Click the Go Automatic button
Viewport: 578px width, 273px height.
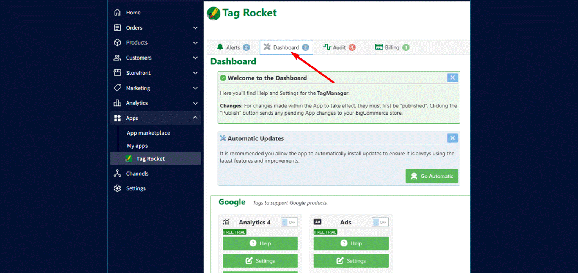click(x=432, y=176)
